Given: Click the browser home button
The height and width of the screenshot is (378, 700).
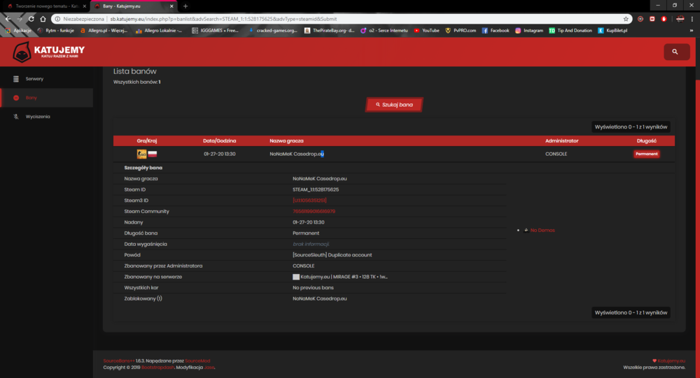Looking at the screenshot, I should [43, 19].
